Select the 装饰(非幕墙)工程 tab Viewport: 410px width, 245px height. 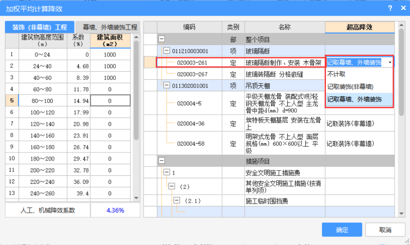pyautogui.click(x=39, y=27)
